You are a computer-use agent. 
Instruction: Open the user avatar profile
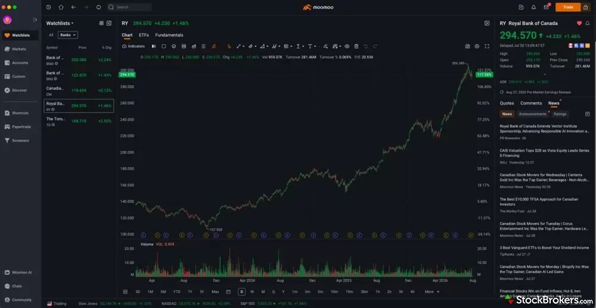click(x=7, y=20)
